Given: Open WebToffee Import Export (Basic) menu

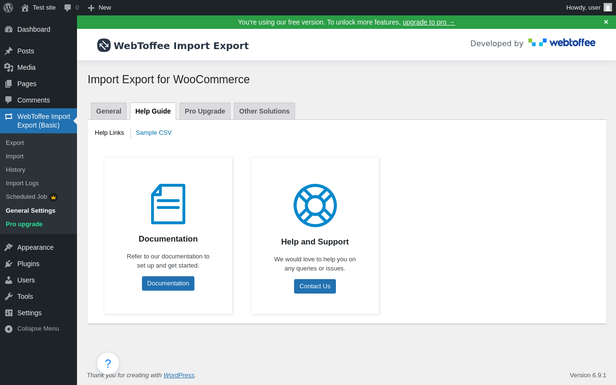Looking at the screenshot, I should pos(38,121).
